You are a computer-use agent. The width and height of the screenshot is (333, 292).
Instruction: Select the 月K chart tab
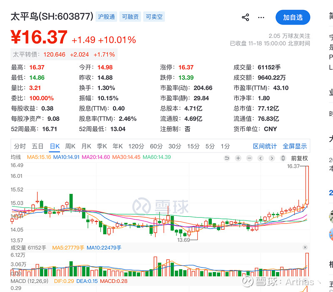pos(86,146)
